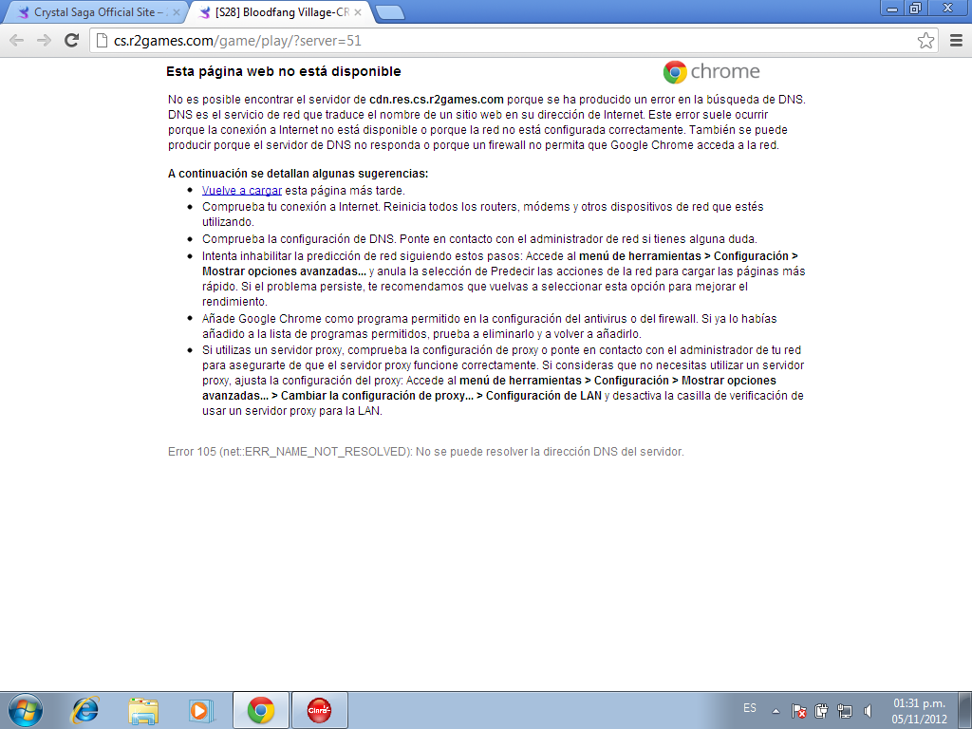Show hidden system tray icons arrow
The height and width of the screenshot is (729, 972).
[776, 710]
